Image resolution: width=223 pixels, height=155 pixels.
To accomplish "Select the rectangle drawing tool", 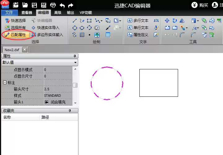I will pos(89,21).
